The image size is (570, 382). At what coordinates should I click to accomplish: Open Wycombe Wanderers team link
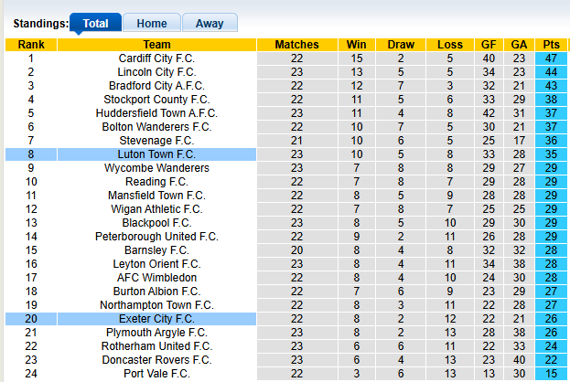pyautogui.click(x=156, y=168)
